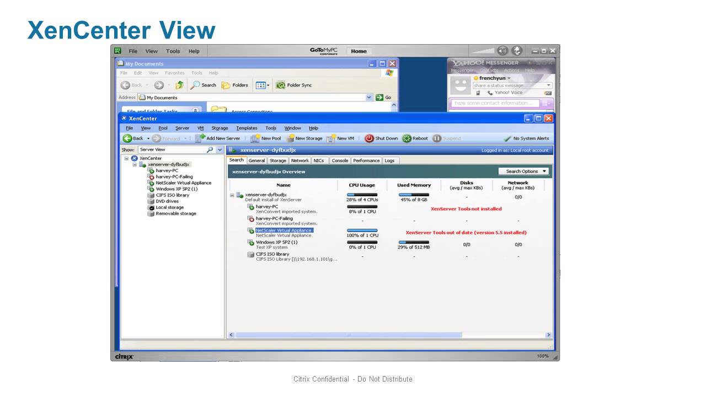Collapse xenserver-dyfbudjx node in left tree
This screenshot has height=397, width=706.
134,164
